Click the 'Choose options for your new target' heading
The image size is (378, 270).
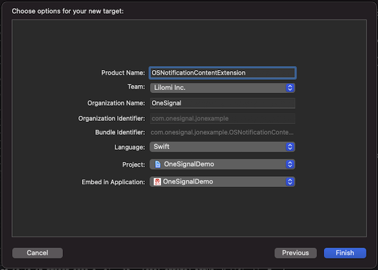pyautogui.click(x=68, y=11)
